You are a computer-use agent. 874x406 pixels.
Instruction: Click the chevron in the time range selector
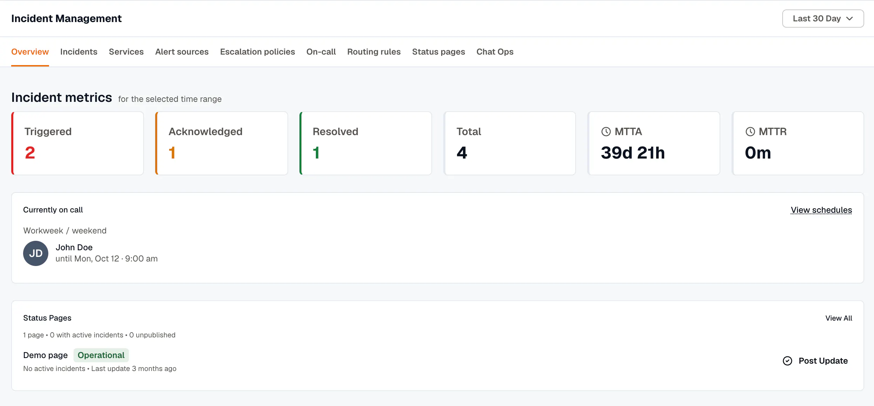(849, 19)
